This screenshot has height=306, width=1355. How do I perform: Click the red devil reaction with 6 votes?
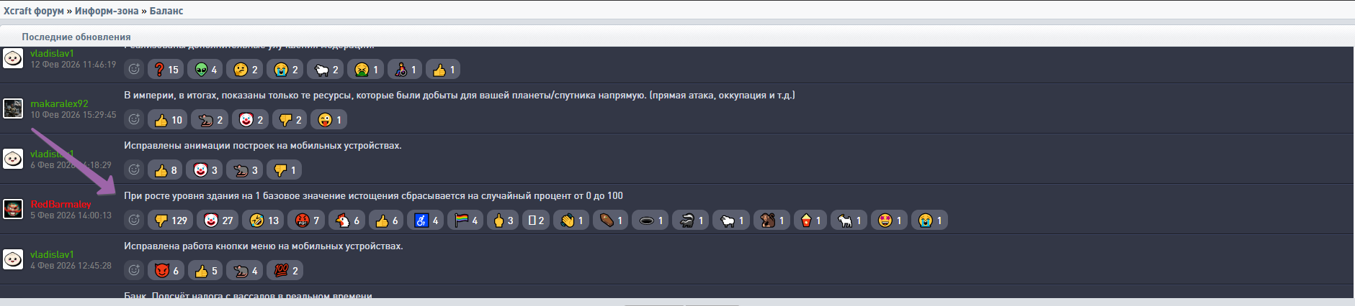(166, 271)
